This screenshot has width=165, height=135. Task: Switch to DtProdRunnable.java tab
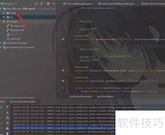click(79, 4)
